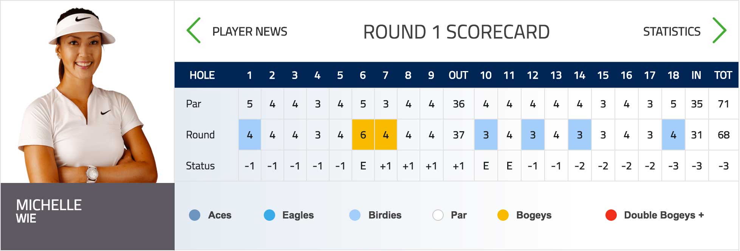Click the Par legend white circle
Screen dimensions: 740x251
coord(438,215)
